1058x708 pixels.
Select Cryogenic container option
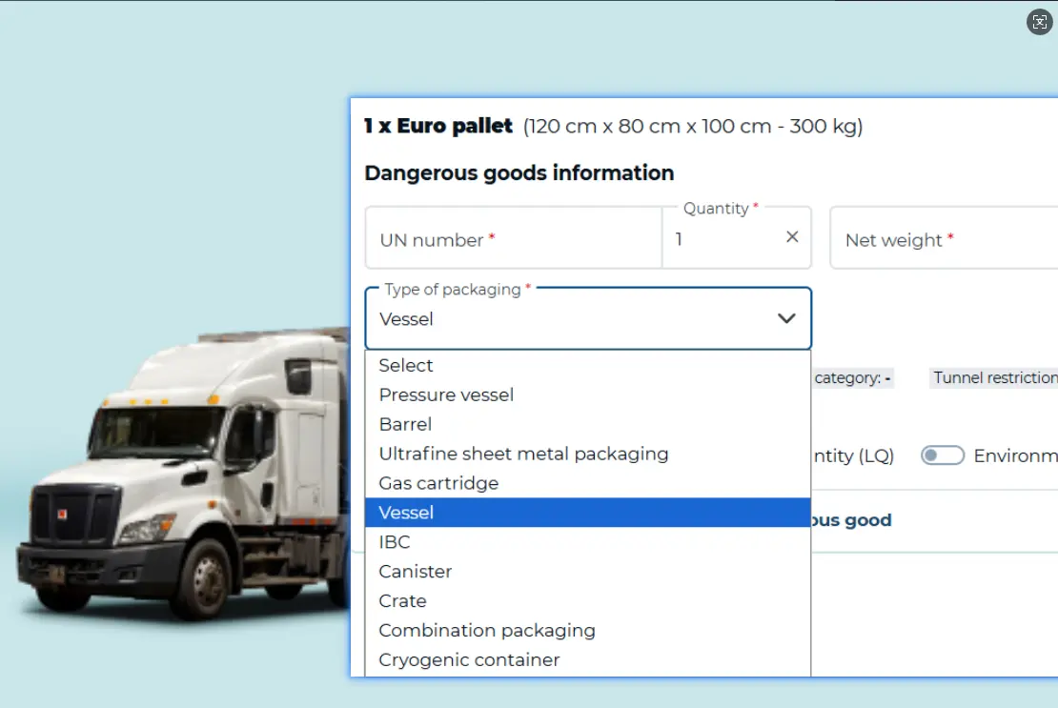click(588, 659)
